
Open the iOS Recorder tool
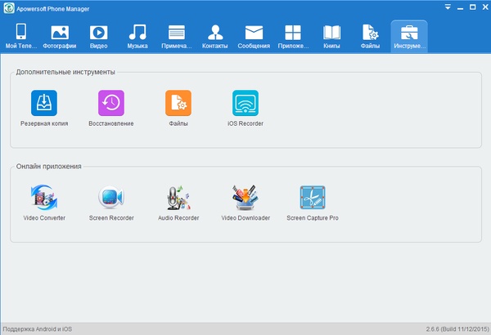[x=245, y=103]
